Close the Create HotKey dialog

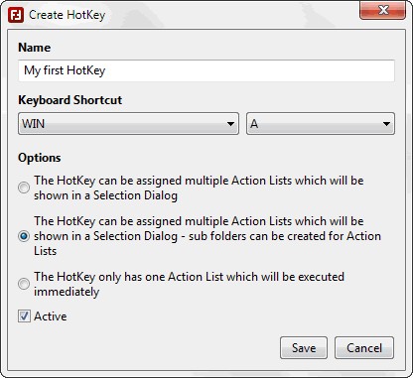(382, 10)
